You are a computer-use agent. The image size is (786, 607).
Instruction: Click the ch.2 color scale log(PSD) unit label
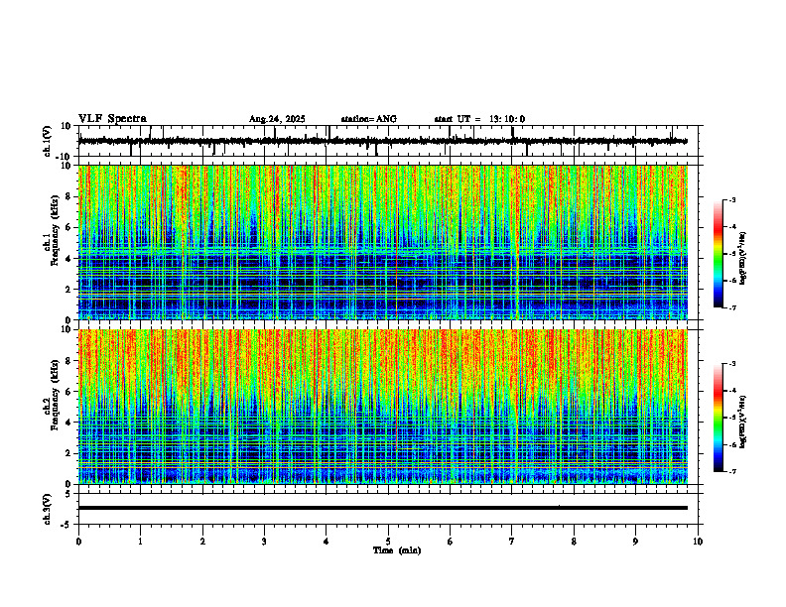[743, 422]
